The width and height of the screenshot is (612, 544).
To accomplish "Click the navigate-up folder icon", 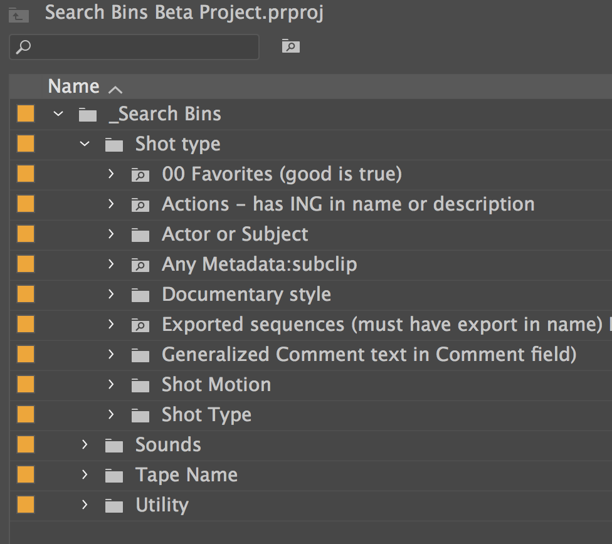I will (18, 16).
